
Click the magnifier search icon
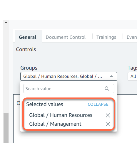coord(107,89)
